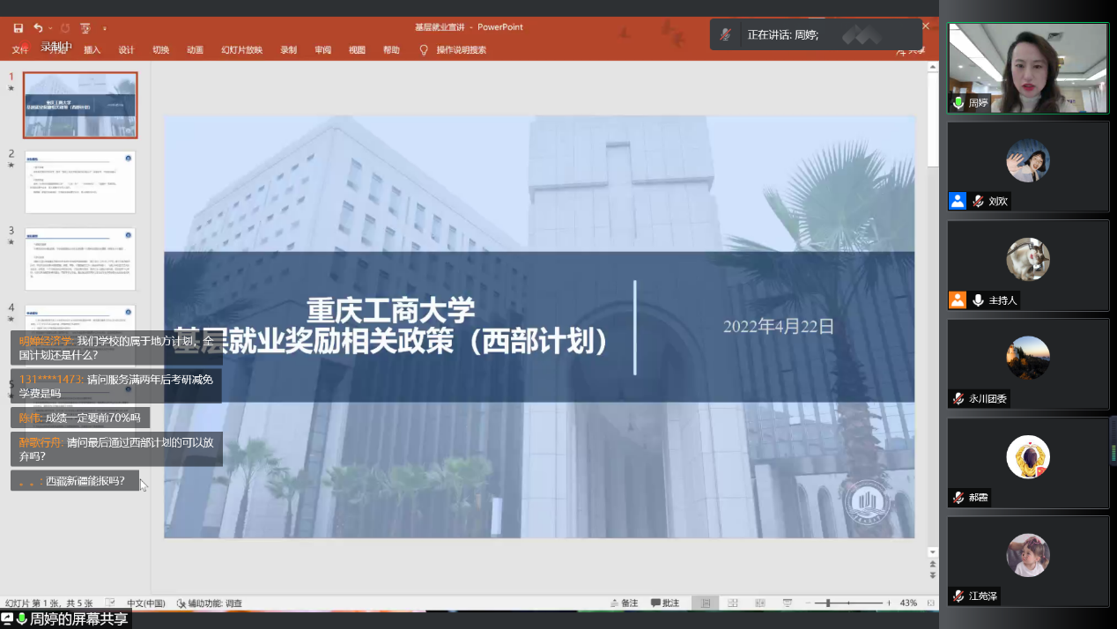
Task: Start slideshow from beginning icon in title bar
Action: 85,28
